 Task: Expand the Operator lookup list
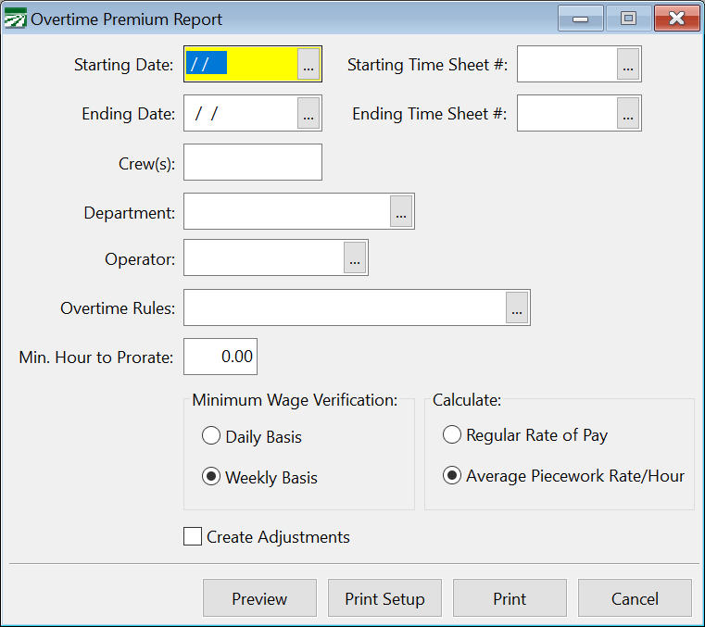pyautogui.click(x=355, y=258)
